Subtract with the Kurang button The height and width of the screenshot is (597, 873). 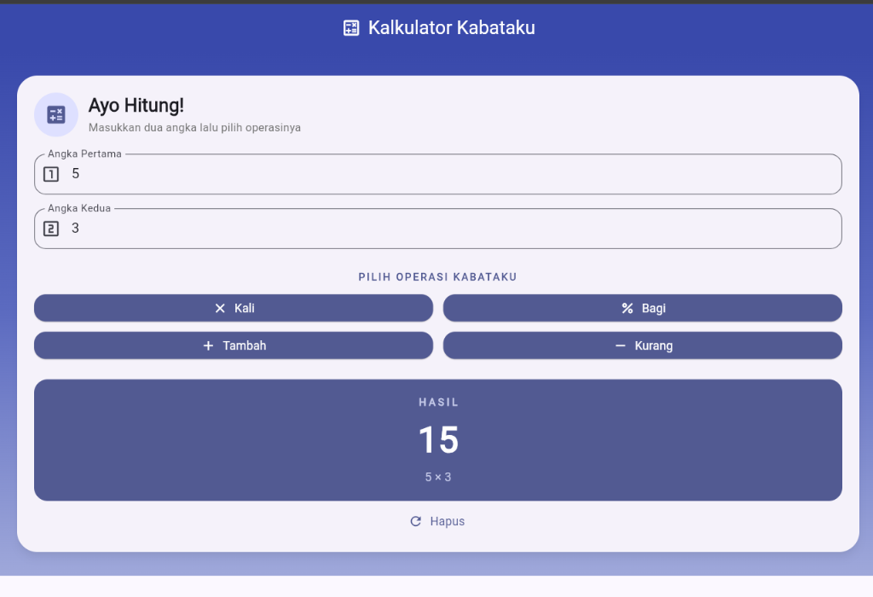coord(643,345)
